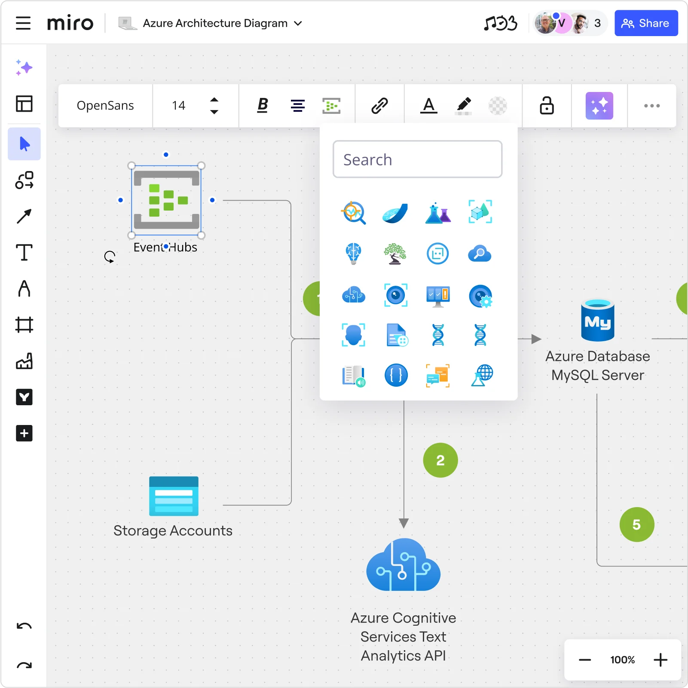Decrease font size with down arrow

(x=214, y=112)
